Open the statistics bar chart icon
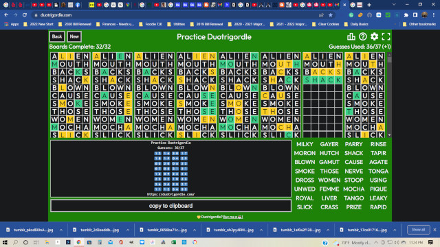Screen dimensions: 440x247 [x=351, y=36]
